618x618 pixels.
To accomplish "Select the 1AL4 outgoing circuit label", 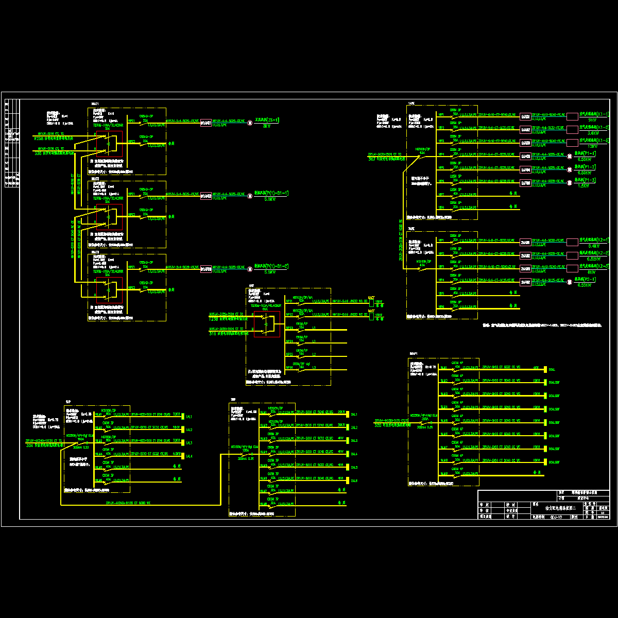I will [x=189, y=456].
